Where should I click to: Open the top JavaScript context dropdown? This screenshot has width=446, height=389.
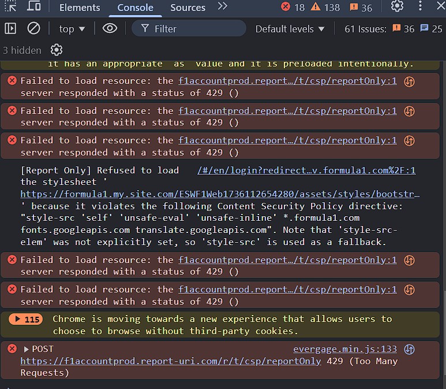point(72,29)
